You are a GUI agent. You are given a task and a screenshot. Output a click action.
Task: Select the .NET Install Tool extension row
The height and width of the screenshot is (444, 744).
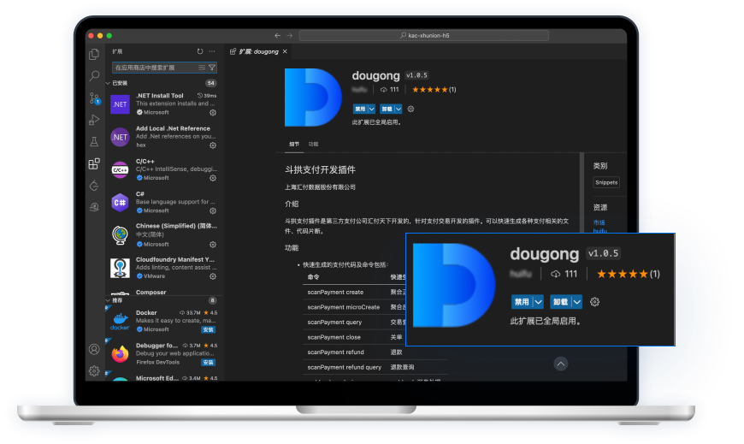(164, 104)
